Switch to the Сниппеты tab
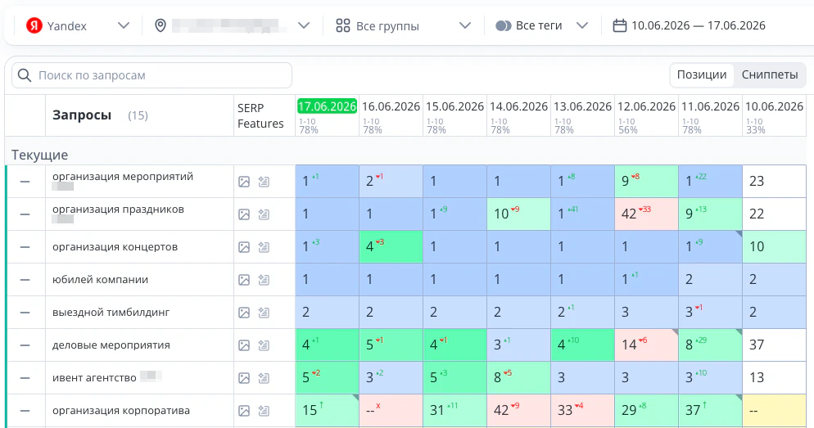The image size is (814, 428). (x=769, y=74)
